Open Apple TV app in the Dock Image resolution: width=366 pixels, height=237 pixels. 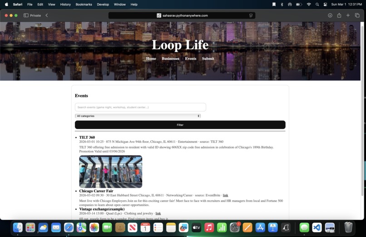coord(196,227)
